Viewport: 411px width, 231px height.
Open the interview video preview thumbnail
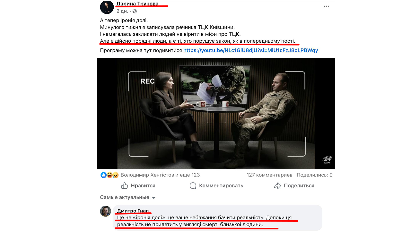pyautogui.click(x=216, y=114)
